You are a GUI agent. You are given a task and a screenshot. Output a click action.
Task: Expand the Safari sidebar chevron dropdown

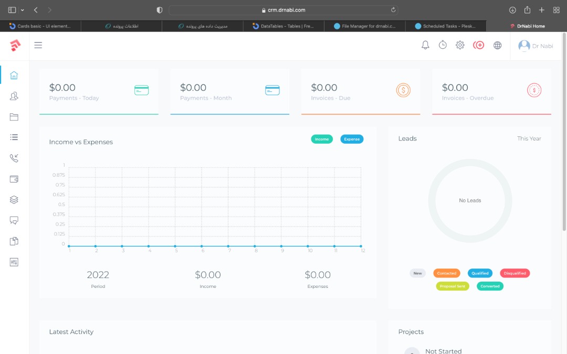(22, 9)
